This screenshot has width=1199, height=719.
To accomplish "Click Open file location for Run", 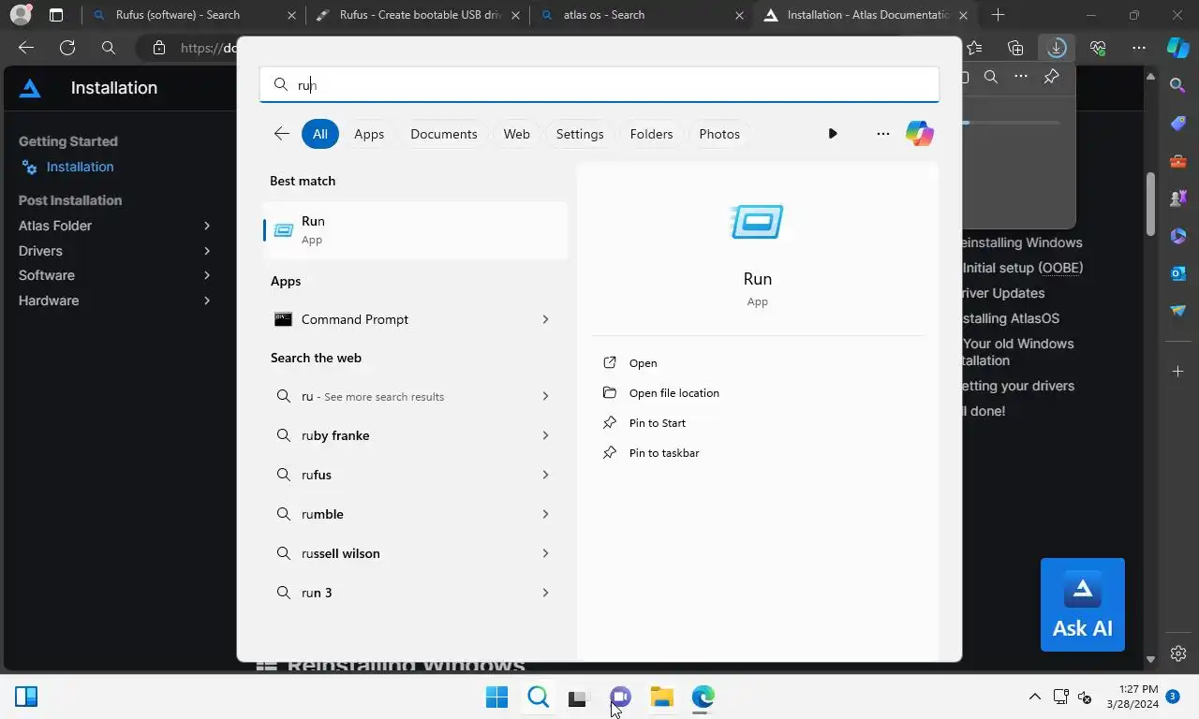I will tap(674, 393).
